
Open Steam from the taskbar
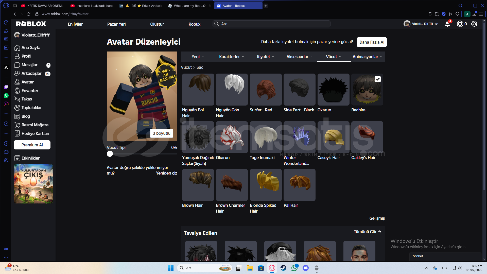[283, 268]
